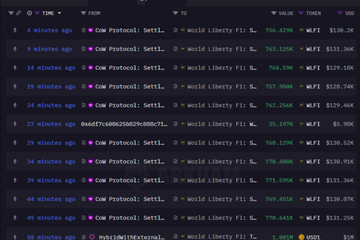Viewport: 360px width, 240px height.
Task: Open the TOKEN column filter
Action: point(301,13)
